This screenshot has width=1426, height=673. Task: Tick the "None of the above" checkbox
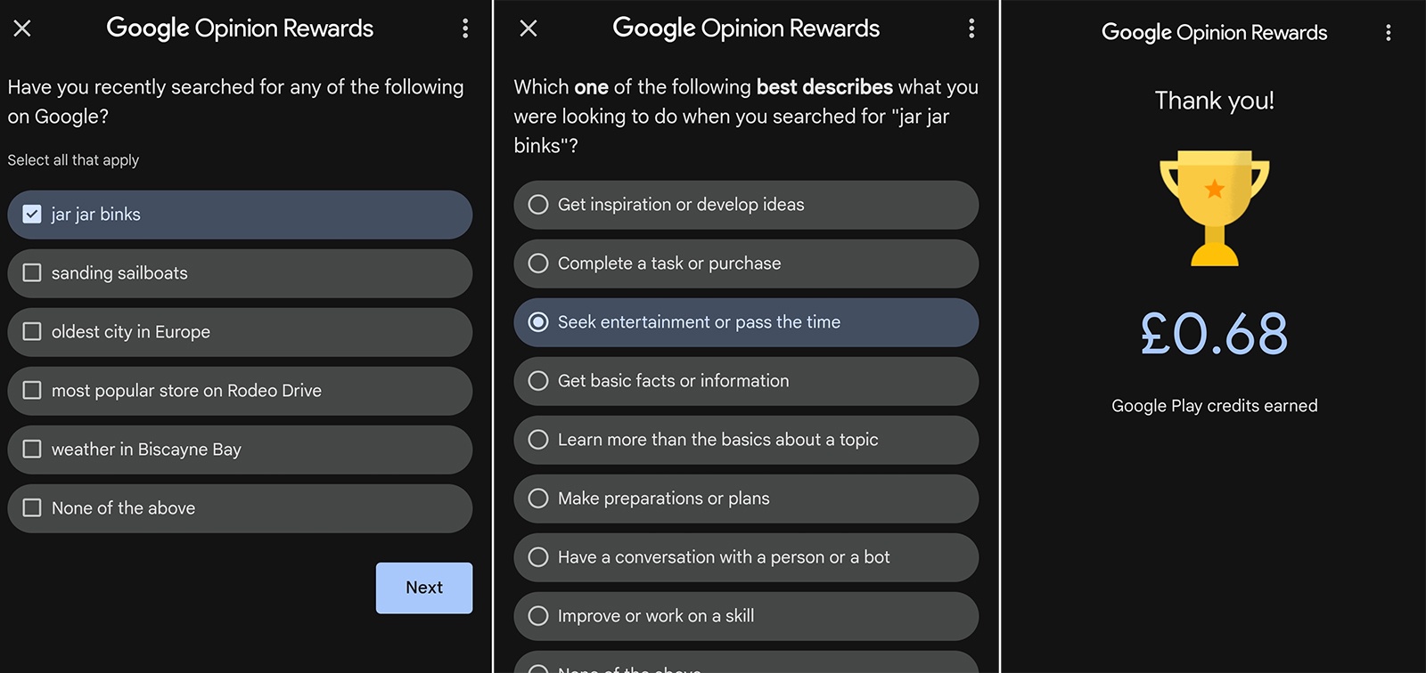click(x=32, y=508)
